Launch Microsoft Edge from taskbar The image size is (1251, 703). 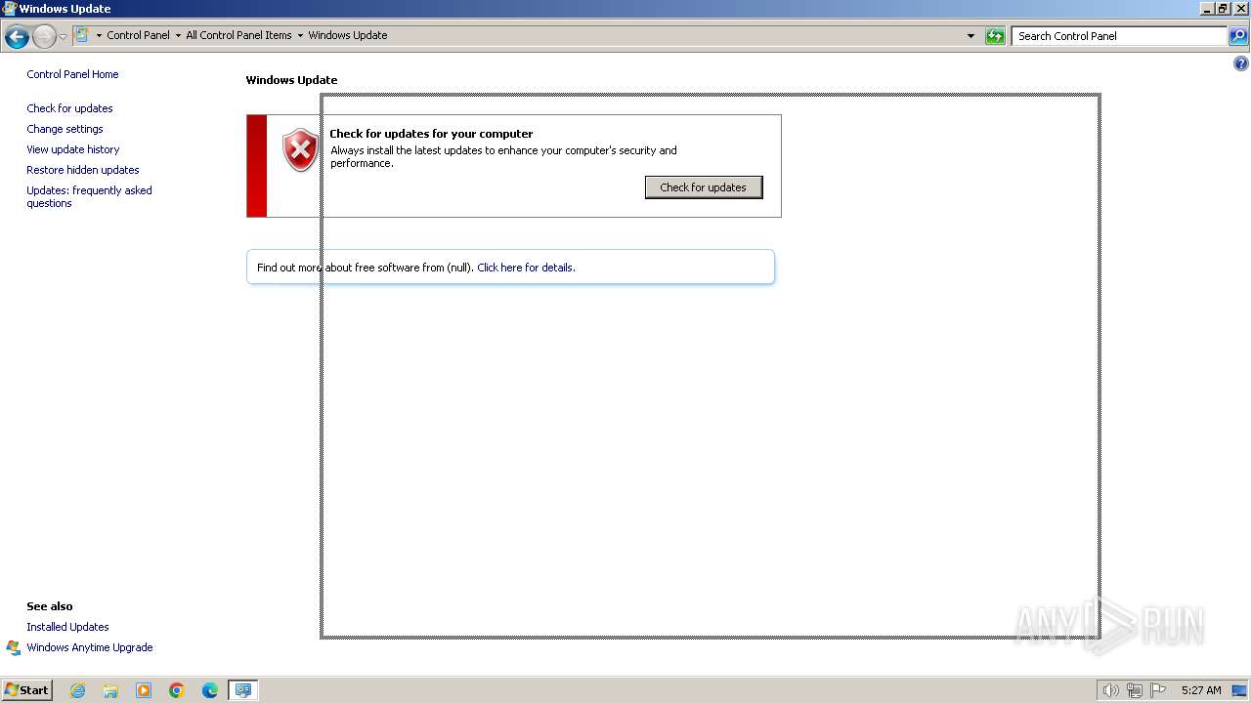pos(210,690)
